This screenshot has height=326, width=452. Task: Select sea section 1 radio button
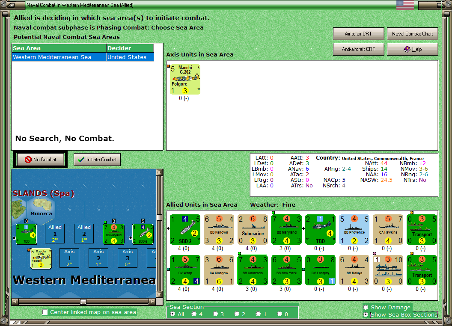(258, 314)
